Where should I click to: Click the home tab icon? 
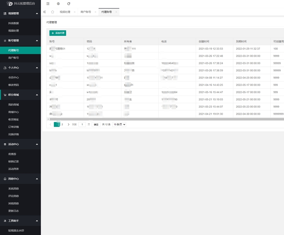coord(53,12)
